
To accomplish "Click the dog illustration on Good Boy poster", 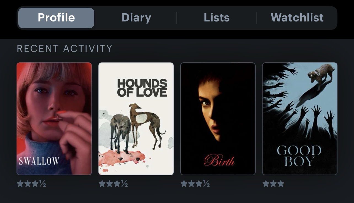I will [x=321, y=73].
